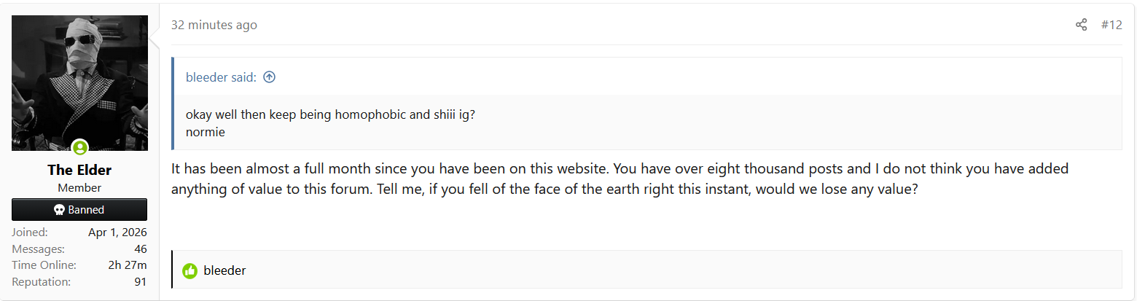
Task: Click the up-arrow icon next to 'bleeder said:'
Action: click(x=270, y=77)
